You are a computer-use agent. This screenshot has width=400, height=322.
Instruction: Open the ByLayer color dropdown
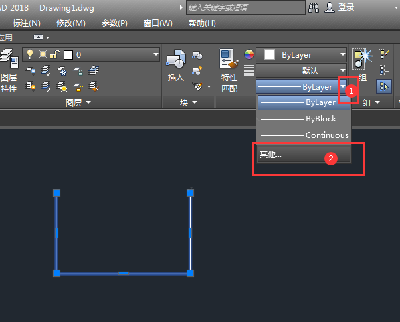pyautogui.click(x=342, y=54)
